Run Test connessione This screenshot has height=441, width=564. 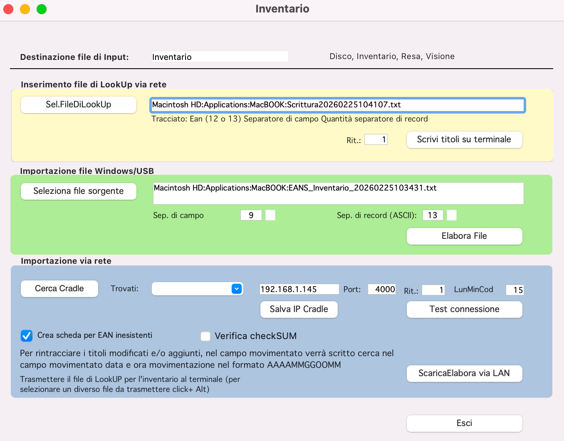point(464,310)
